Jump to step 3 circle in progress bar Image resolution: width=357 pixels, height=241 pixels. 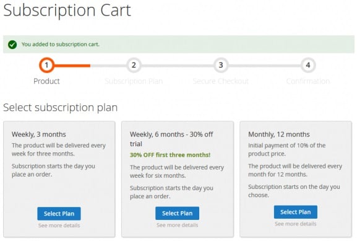point(221,65)
